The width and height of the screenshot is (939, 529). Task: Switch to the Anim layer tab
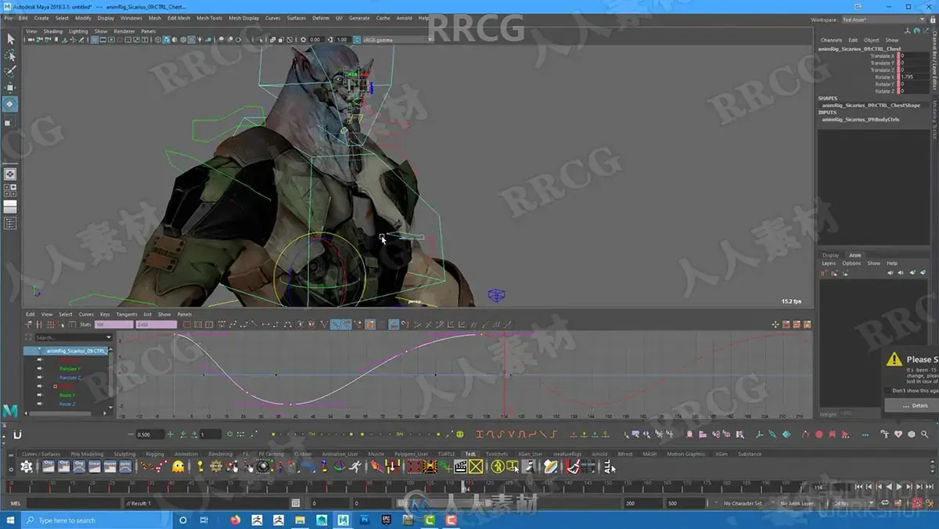coord(855,255)
